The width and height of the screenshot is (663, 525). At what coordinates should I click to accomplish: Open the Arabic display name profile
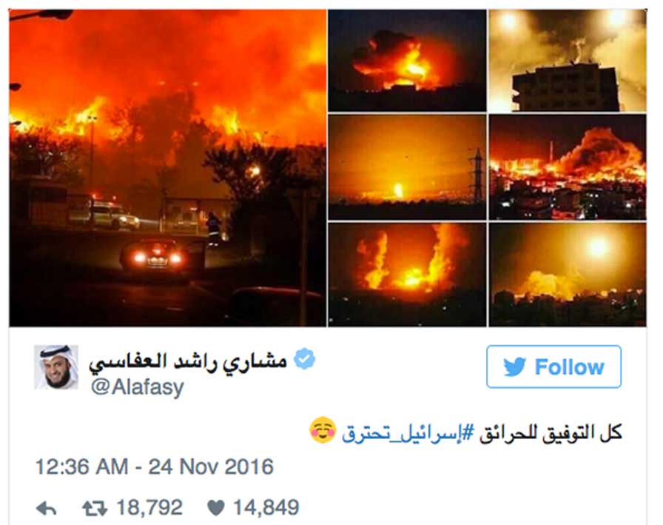click(188, 361)
